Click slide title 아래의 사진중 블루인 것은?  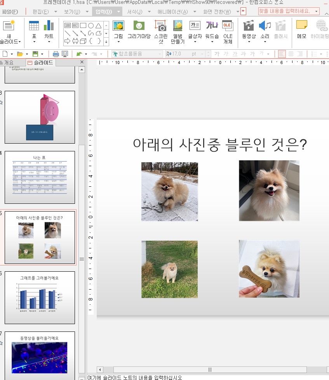coord(220,145)
